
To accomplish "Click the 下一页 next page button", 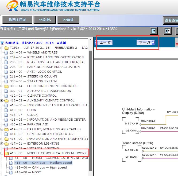I will click(x=146, y=43).
